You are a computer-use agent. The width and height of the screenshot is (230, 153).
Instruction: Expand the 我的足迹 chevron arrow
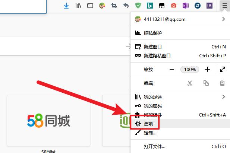(223, 97)
